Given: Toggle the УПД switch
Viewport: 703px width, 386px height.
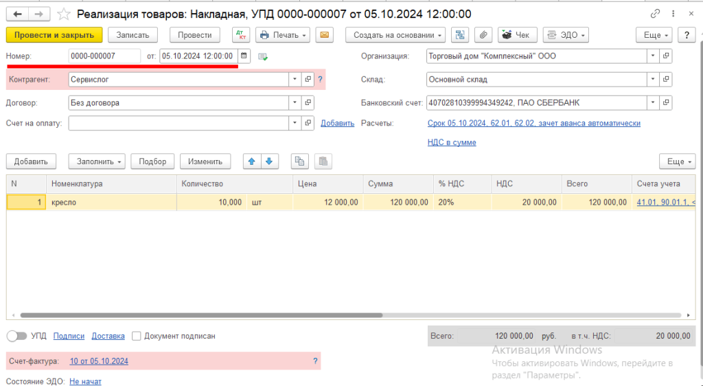Looking at the screenshot, I should tap(16, 336).
